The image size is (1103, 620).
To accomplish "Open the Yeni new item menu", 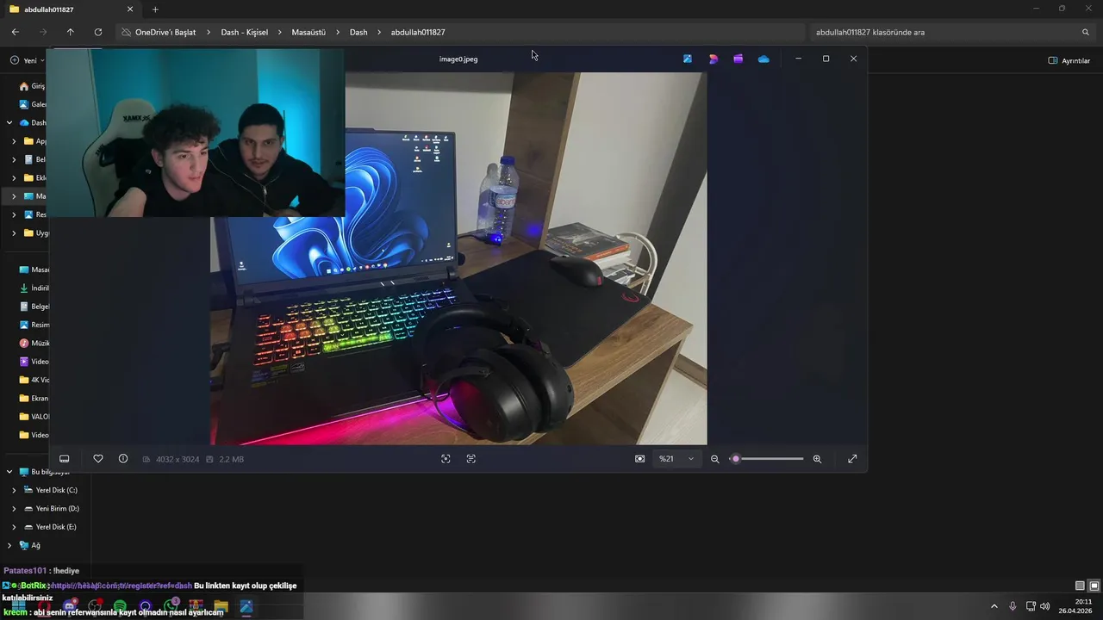I will coord(26,60).
